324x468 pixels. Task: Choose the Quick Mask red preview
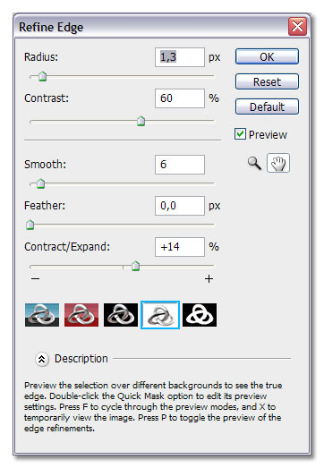point(81,315)
